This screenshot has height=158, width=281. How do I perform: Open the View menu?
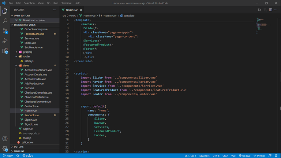point(41,3)
